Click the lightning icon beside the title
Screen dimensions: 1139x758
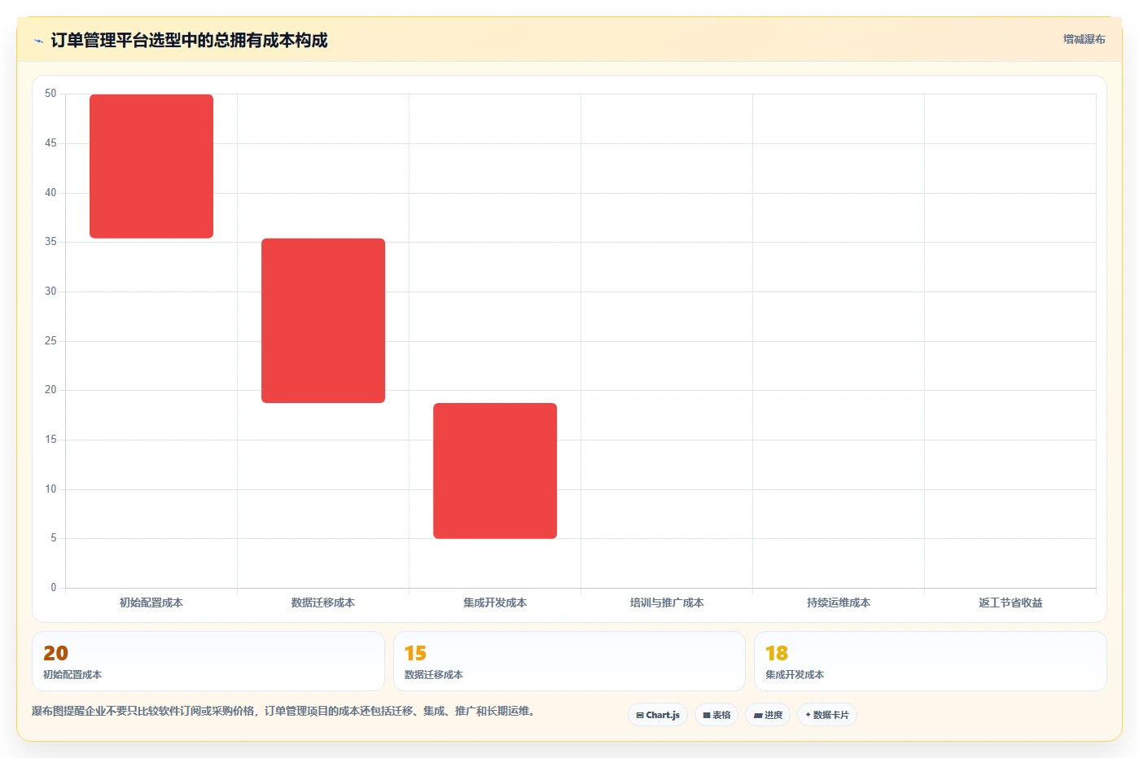tap(38, 41)
